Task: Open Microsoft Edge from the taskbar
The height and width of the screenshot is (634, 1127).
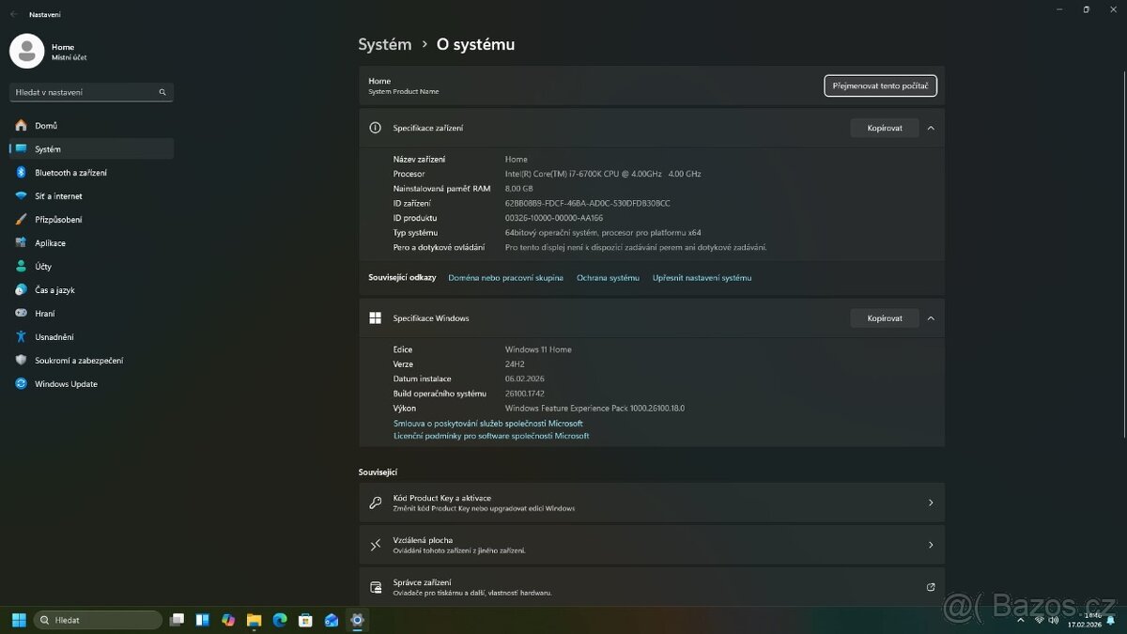Action: pos(279,620)
